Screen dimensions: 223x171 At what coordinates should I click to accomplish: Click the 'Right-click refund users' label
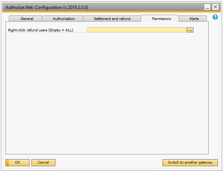41,30
